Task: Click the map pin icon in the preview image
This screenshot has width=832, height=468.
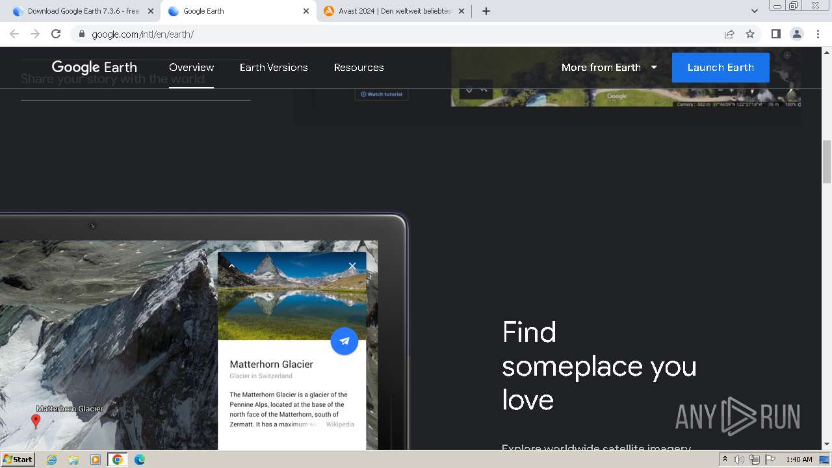Action: [x=469, y=89]
